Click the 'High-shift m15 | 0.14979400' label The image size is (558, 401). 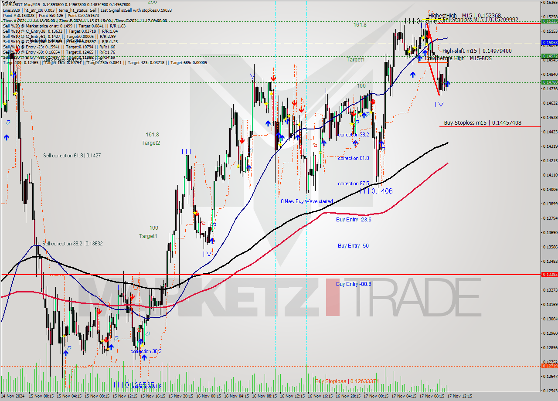[x=477, y=51]
